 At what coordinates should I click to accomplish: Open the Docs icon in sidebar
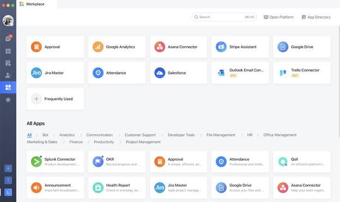pyautogui.click(x=8, y=63)
